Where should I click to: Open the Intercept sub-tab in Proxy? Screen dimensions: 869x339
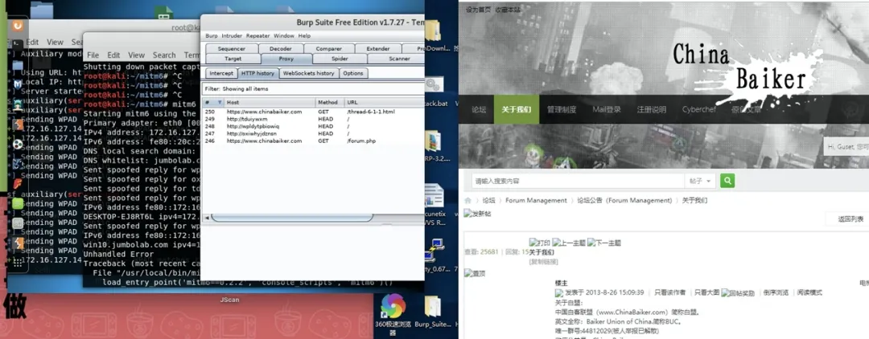click(221, 74)
